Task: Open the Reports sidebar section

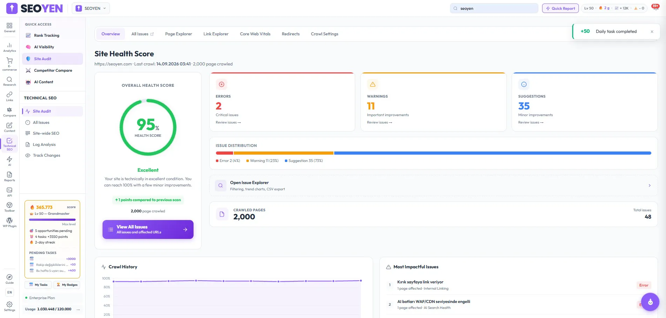Action: (9, 177)
